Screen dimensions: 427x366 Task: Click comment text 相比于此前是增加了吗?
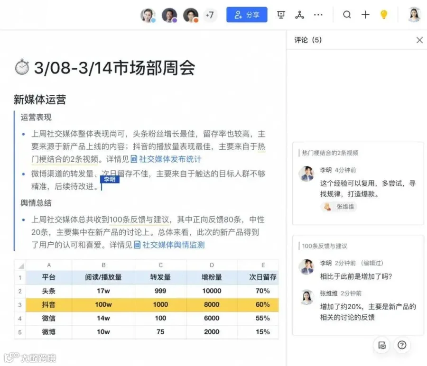pos(356,277)
